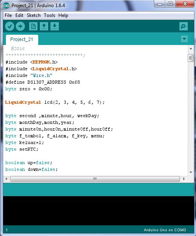This screenshot has width=196, height=236.
Task: Click the 'byte setRTC;' line
Action: [22, 149]
